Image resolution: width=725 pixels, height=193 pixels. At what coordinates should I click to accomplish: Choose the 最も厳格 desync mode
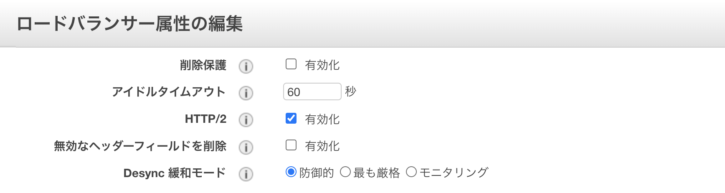345,172
